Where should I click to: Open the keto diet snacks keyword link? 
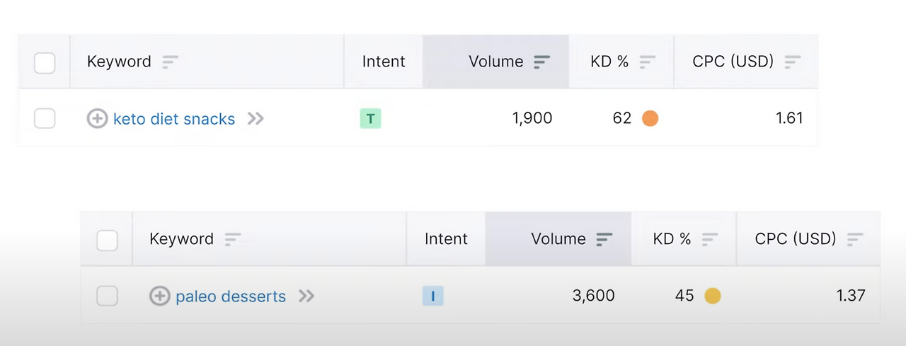click(174, 119)
